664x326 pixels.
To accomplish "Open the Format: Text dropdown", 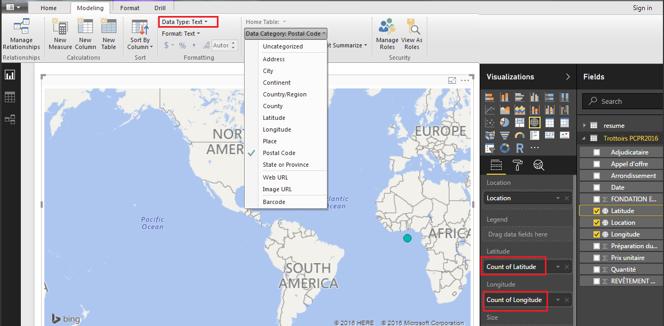I will click(x=181, y=34).
